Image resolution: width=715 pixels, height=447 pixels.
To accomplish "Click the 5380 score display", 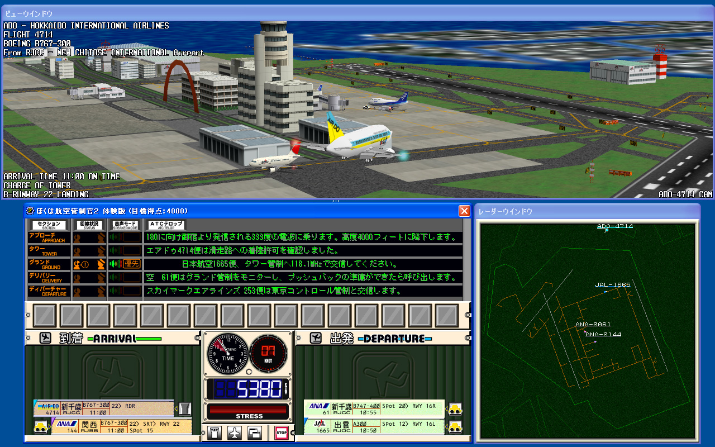I will click(249, 389).
